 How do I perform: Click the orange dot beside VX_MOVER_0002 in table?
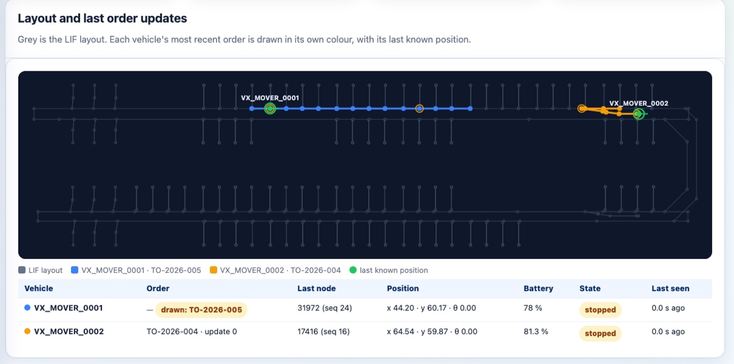28,332
